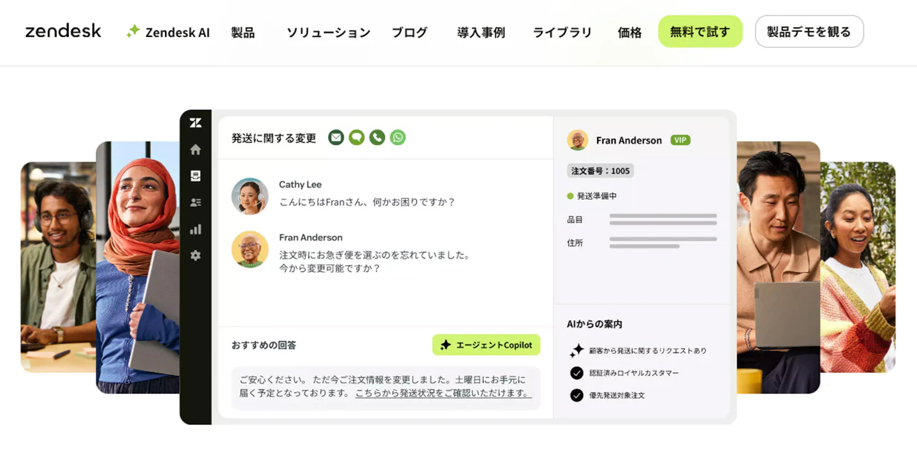Open the ライブラリ menu item
This screenshot has width=917, height=452.
(562, 32)
